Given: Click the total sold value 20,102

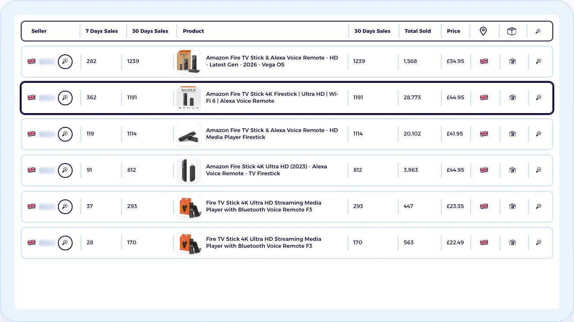Looking at the screenshot, I should coord(412,134).
